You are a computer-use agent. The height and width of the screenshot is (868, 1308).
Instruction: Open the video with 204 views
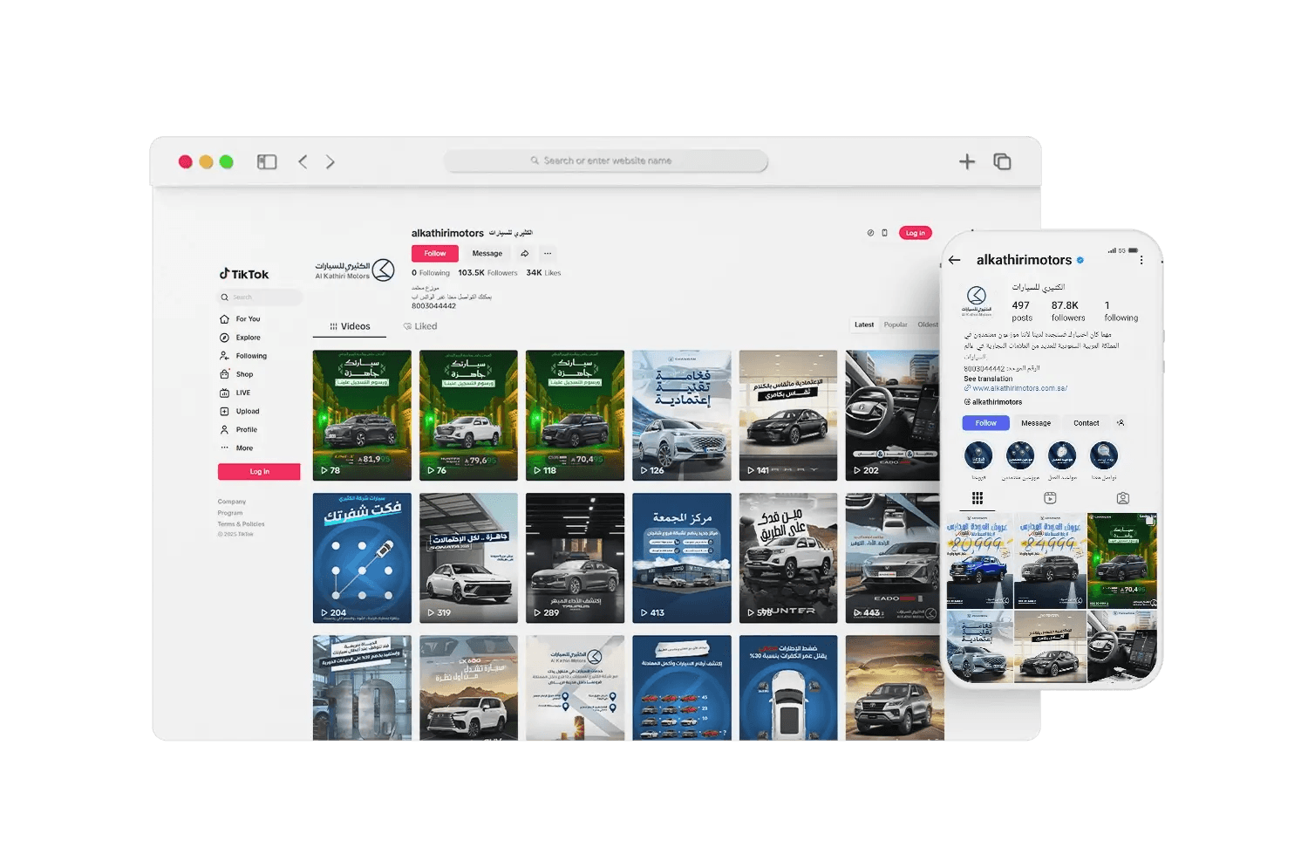[x=362, y=558]
